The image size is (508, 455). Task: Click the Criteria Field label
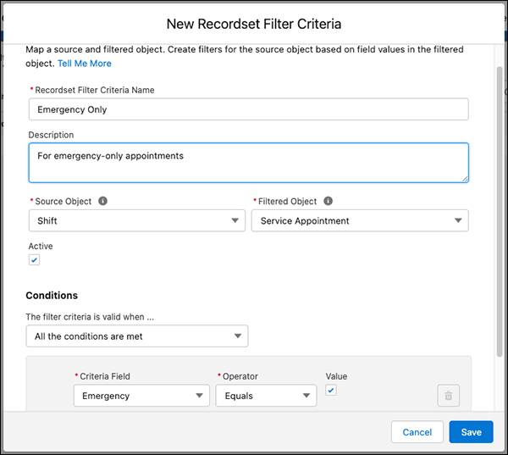click(105, 376)
